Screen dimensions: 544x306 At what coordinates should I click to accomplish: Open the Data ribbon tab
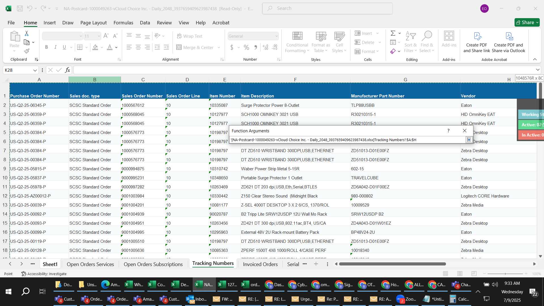pos(145,23)
